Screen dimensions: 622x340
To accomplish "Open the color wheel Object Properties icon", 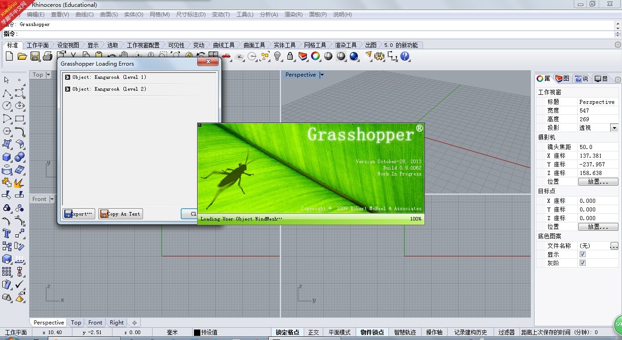I will tap(315, 57).
